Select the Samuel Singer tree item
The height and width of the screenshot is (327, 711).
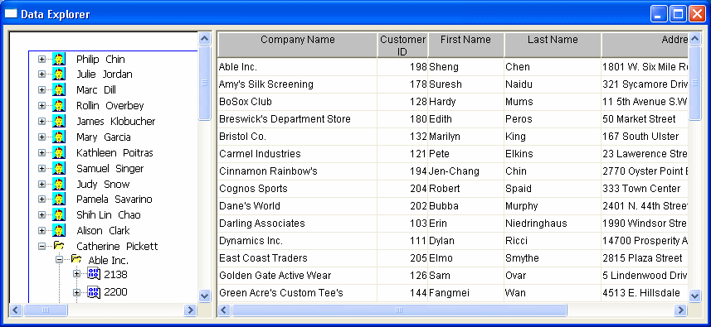pos(110,169)
